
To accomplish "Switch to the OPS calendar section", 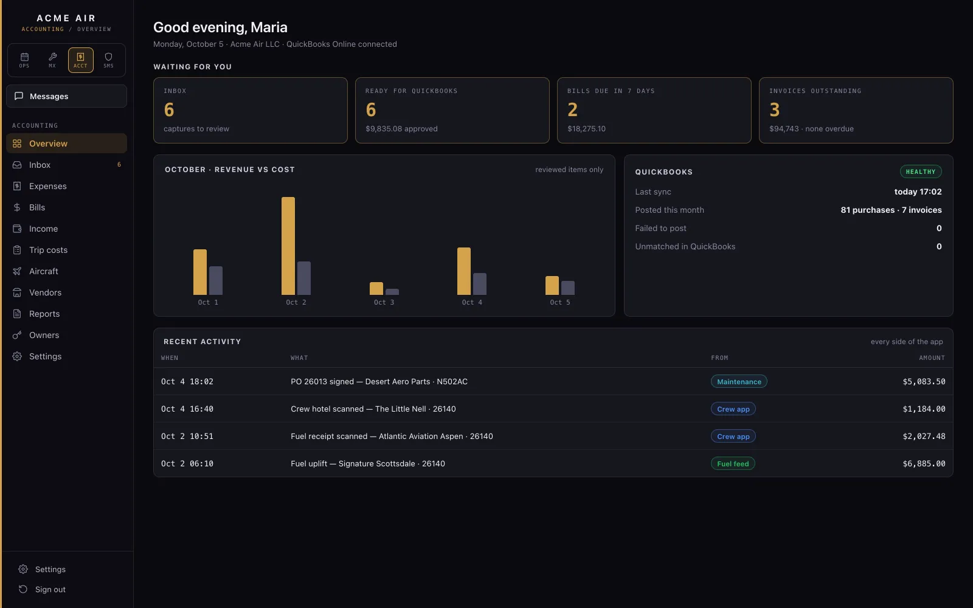I will pyautogui.click(x=24, y=60).
